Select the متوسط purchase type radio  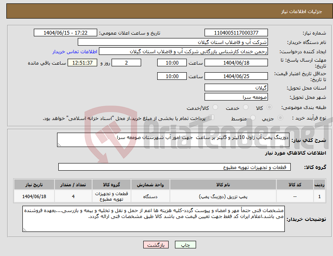tap(253, 118)
